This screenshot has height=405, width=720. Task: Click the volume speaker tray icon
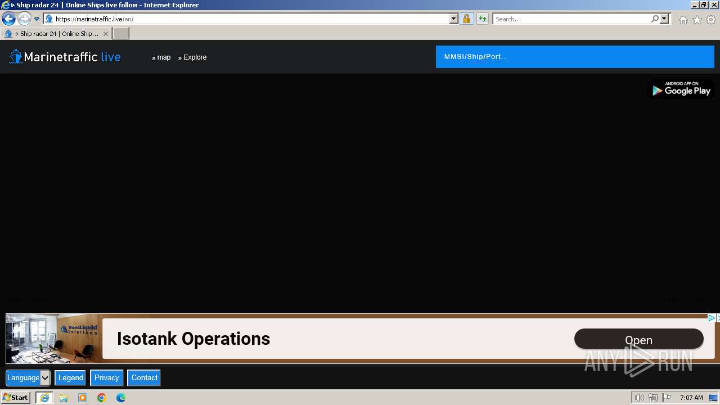639,398
